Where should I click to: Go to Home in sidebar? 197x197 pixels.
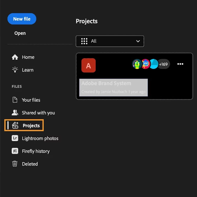click(28, 57)
